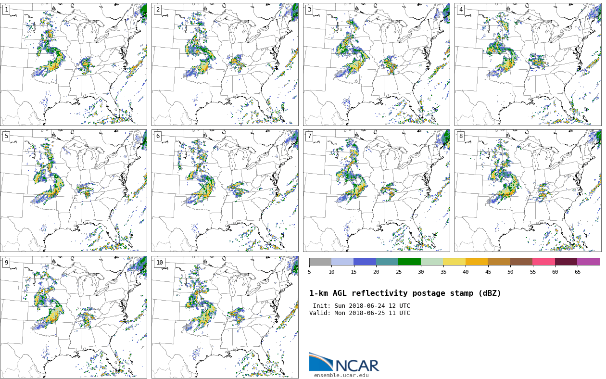Click the member 5 postage stamp
The width and height of the screenshot is (606, 379).
[74, 190]
